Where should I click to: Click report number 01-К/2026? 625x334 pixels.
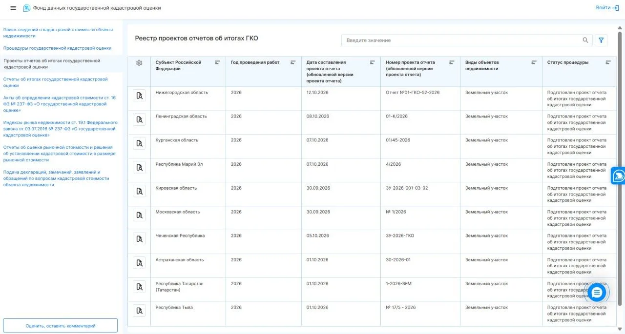[396, 117]
